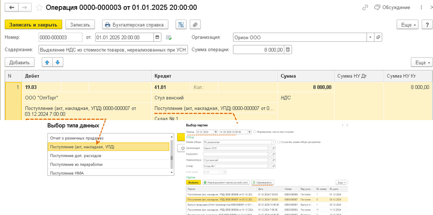433x215 pixels.
Task: Click the Записать и закрыть button
Action: 34,25
